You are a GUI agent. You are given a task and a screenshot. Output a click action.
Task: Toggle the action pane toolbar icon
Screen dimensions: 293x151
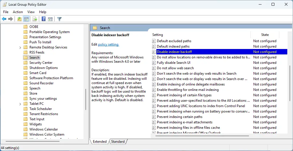click(50, 19)
